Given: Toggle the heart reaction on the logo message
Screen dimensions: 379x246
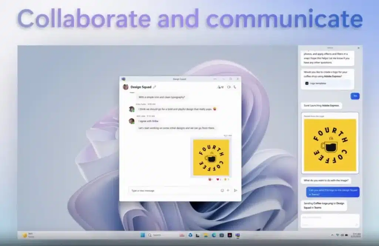Looking at the screenshot, I should [218, 179].
